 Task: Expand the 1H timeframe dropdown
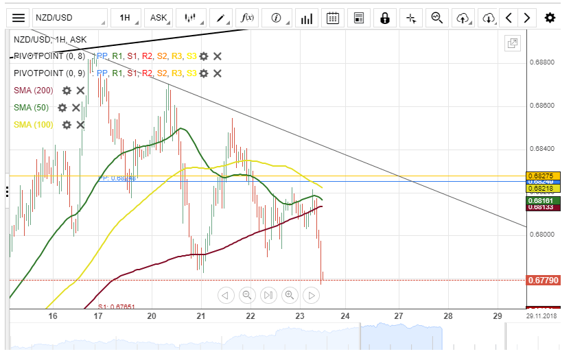(x=126, y=18)
